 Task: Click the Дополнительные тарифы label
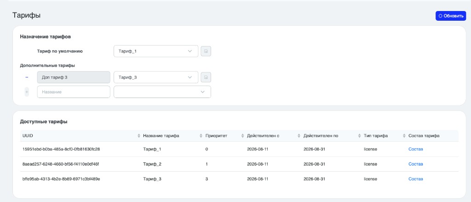pyautogui.click(x=47, y=65)
